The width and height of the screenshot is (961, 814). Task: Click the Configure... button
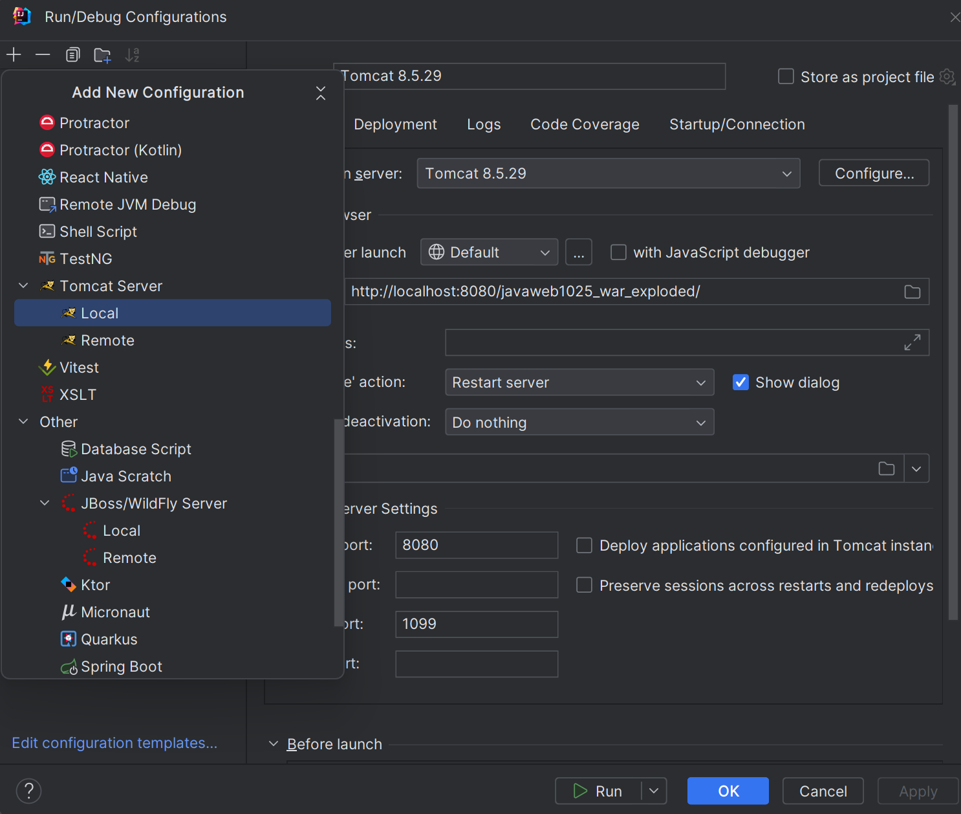[x=874, y=173]
